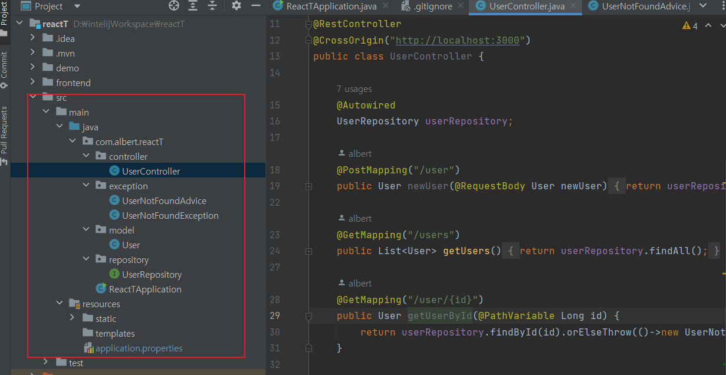
Task: Open the Pull Requests tool window
Action: click(4, 135)
